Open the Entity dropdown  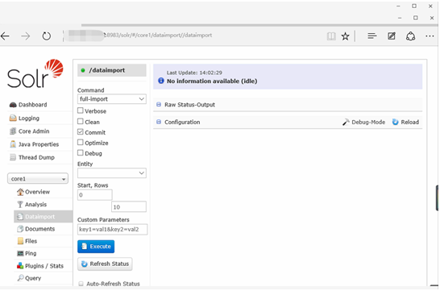point(112,173)
